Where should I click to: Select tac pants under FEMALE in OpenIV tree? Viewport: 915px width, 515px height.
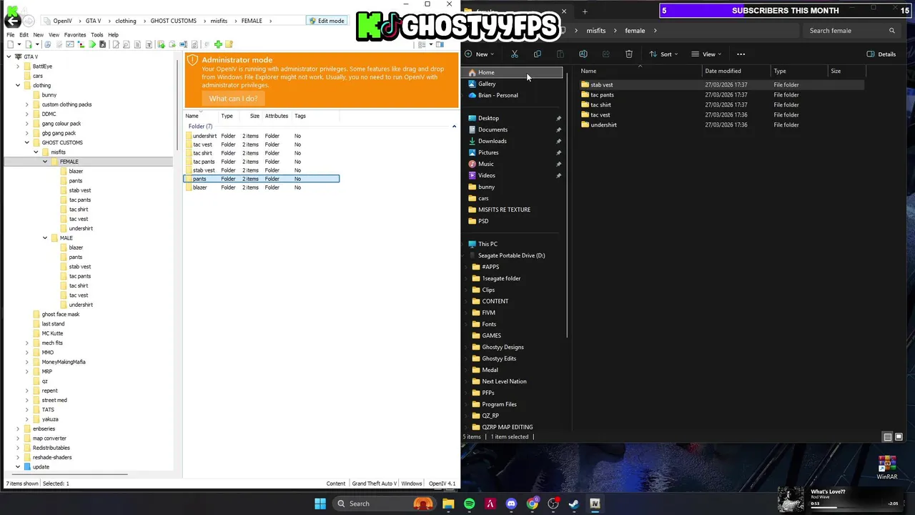pos(80,200)
